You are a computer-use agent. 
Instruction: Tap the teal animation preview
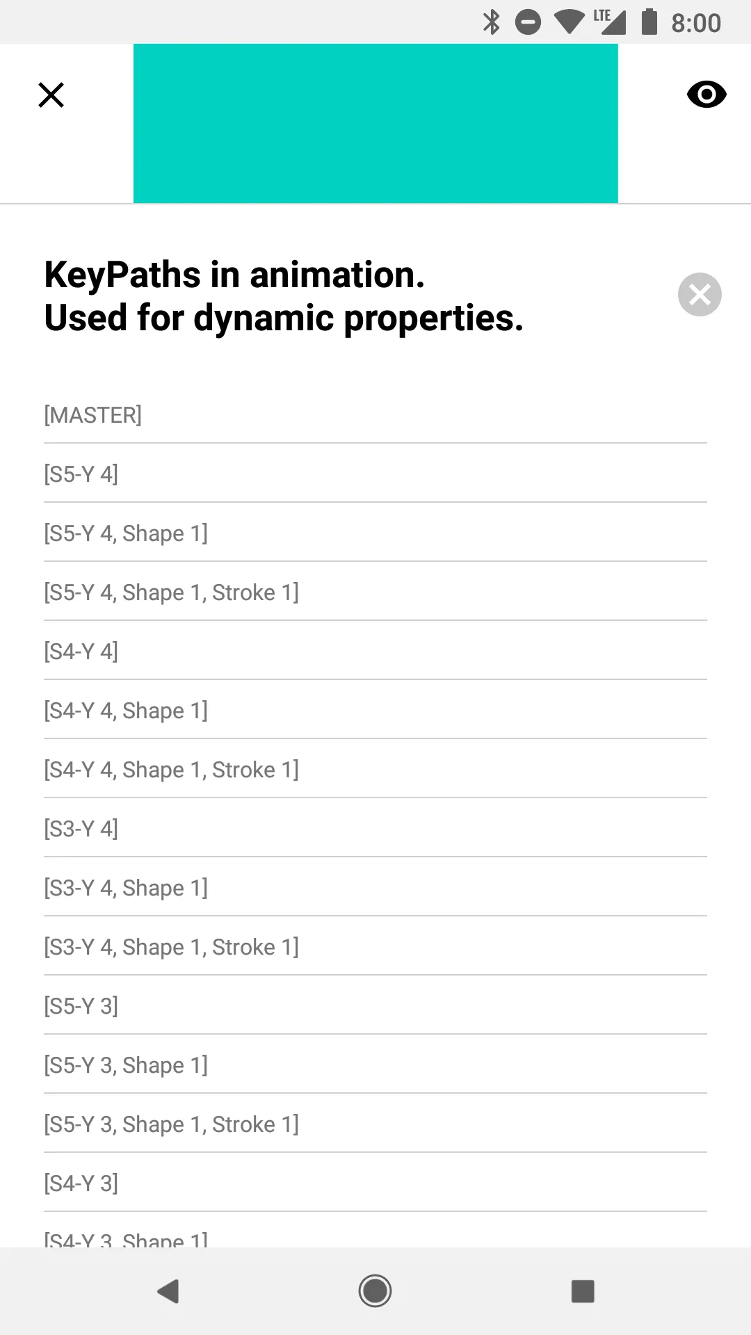[375, 123]
